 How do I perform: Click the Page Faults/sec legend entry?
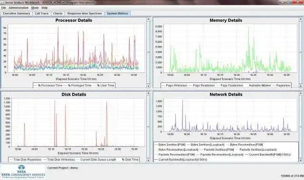[x=230, y=85]
